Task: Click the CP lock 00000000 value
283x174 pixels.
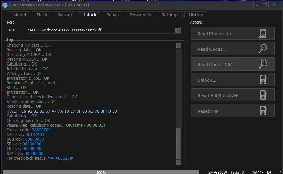Action: coord(32,149)
